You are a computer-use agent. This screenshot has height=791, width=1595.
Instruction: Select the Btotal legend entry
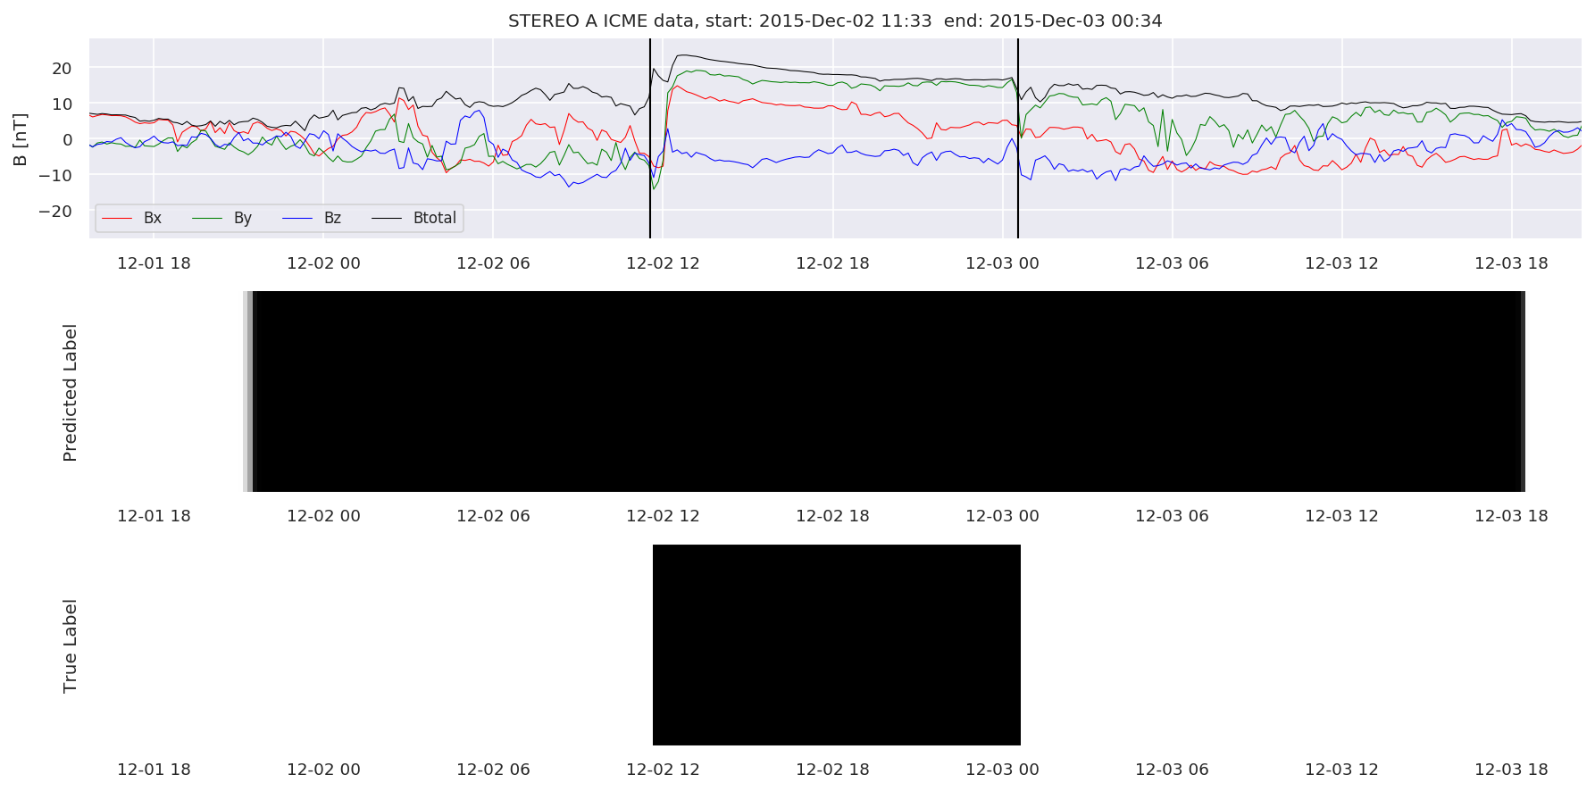(435, 218)
